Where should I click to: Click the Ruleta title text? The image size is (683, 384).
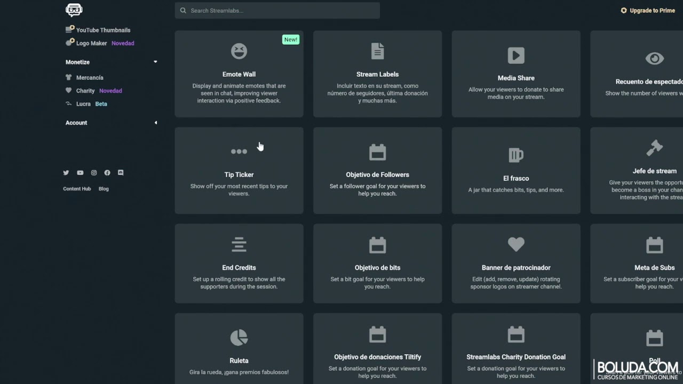coord(239,361)
